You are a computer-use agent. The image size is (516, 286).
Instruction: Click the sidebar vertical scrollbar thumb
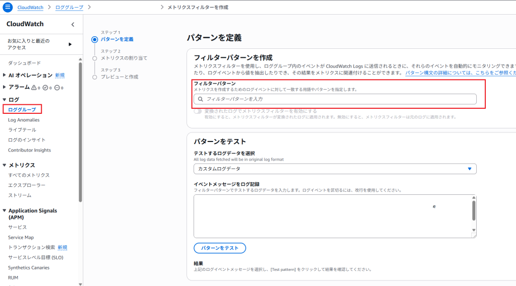[x=80, y=132]
